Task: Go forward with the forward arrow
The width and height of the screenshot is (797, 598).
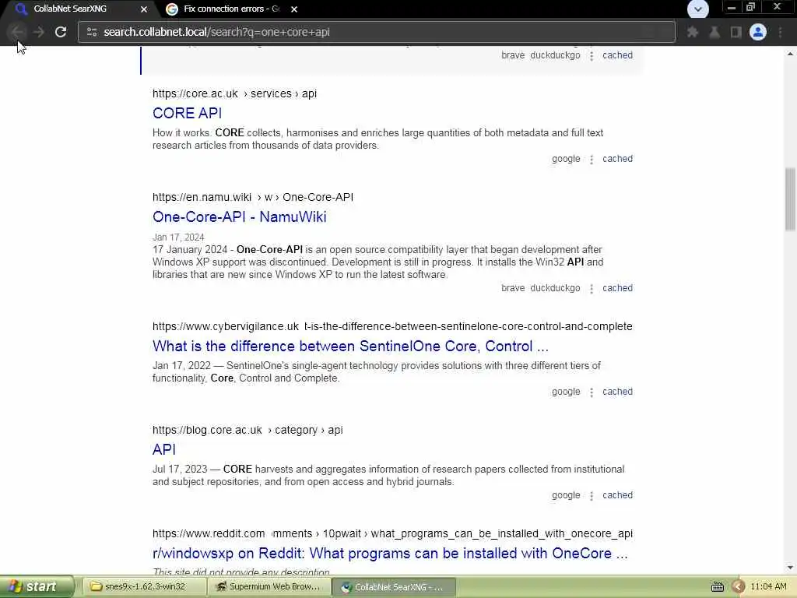Action: (x=39, y=32)
